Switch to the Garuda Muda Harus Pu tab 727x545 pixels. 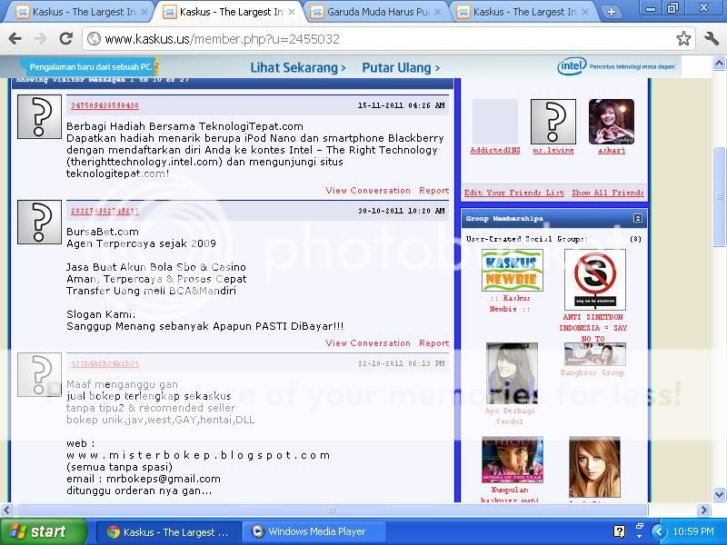(x=376, y=12)
